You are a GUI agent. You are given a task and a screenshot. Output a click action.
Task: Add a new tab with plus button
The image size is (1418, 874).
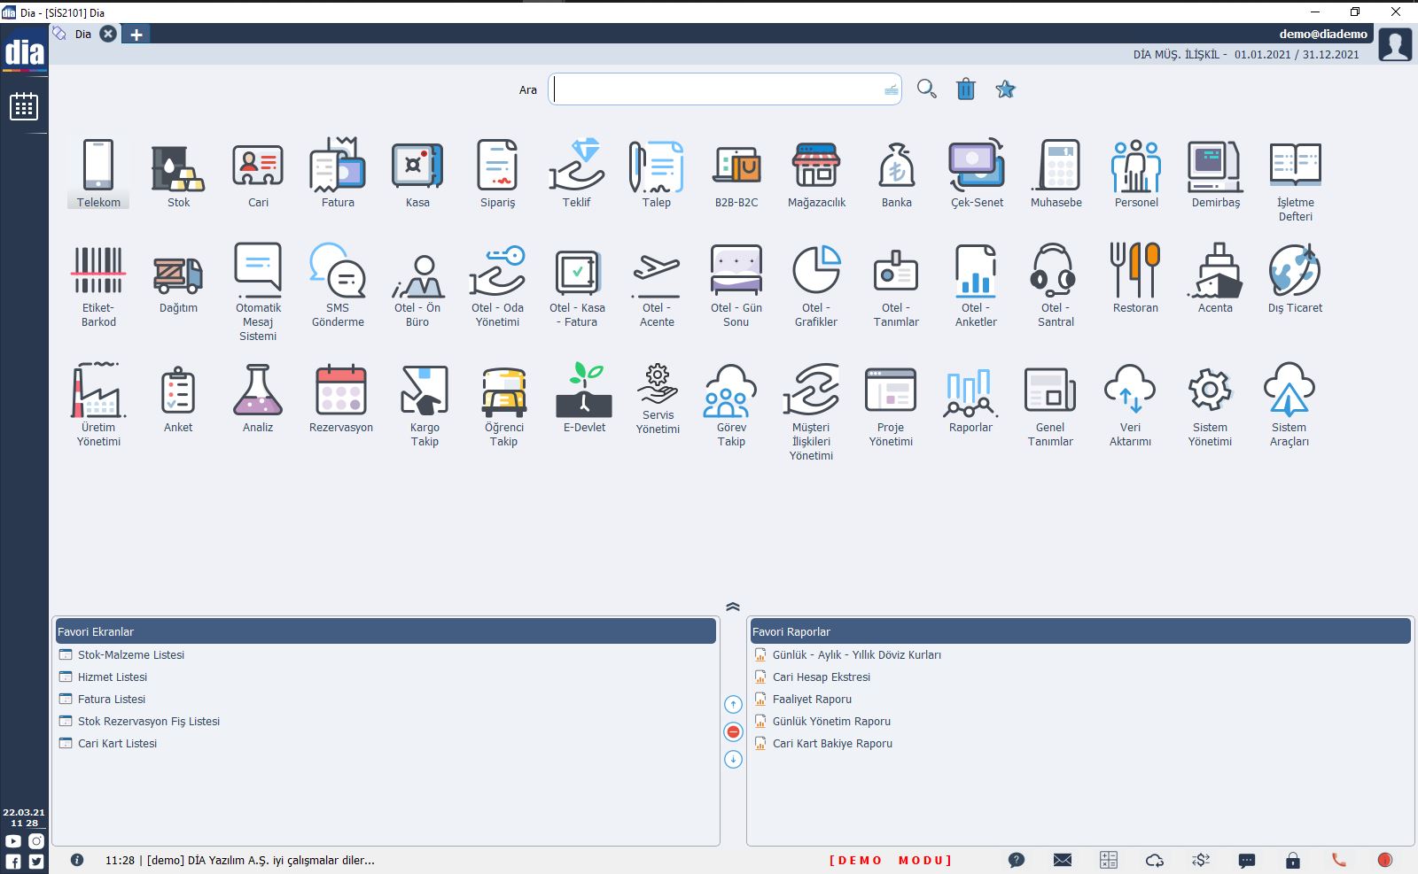point(136,35)
